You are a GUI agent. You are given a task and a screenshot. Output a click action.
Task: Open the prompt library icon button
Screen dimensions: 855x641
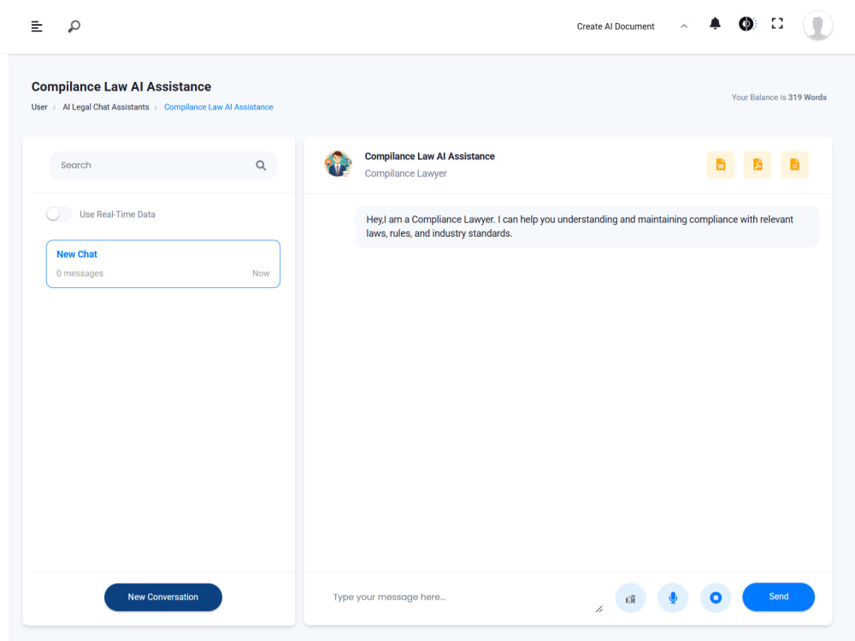tap(630, 598)
